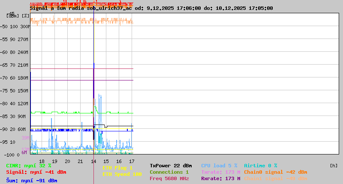The height and width of the screenshot is (184, 343).
Task: Click the yellow ETH Plug legend label
Action: [x=117, y=168]
